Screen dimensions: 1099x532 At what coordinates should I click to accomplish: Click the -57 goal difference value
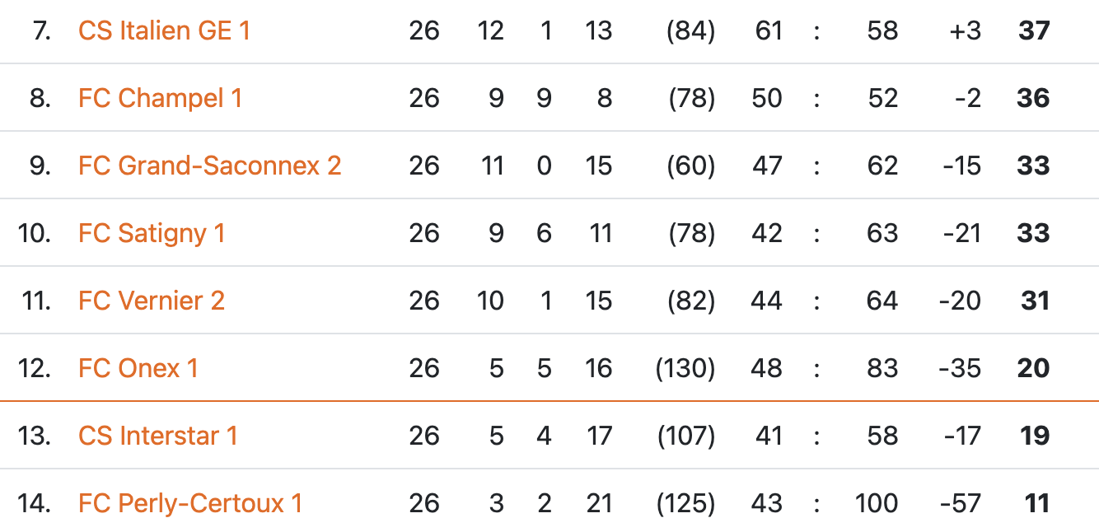[960, 503]
